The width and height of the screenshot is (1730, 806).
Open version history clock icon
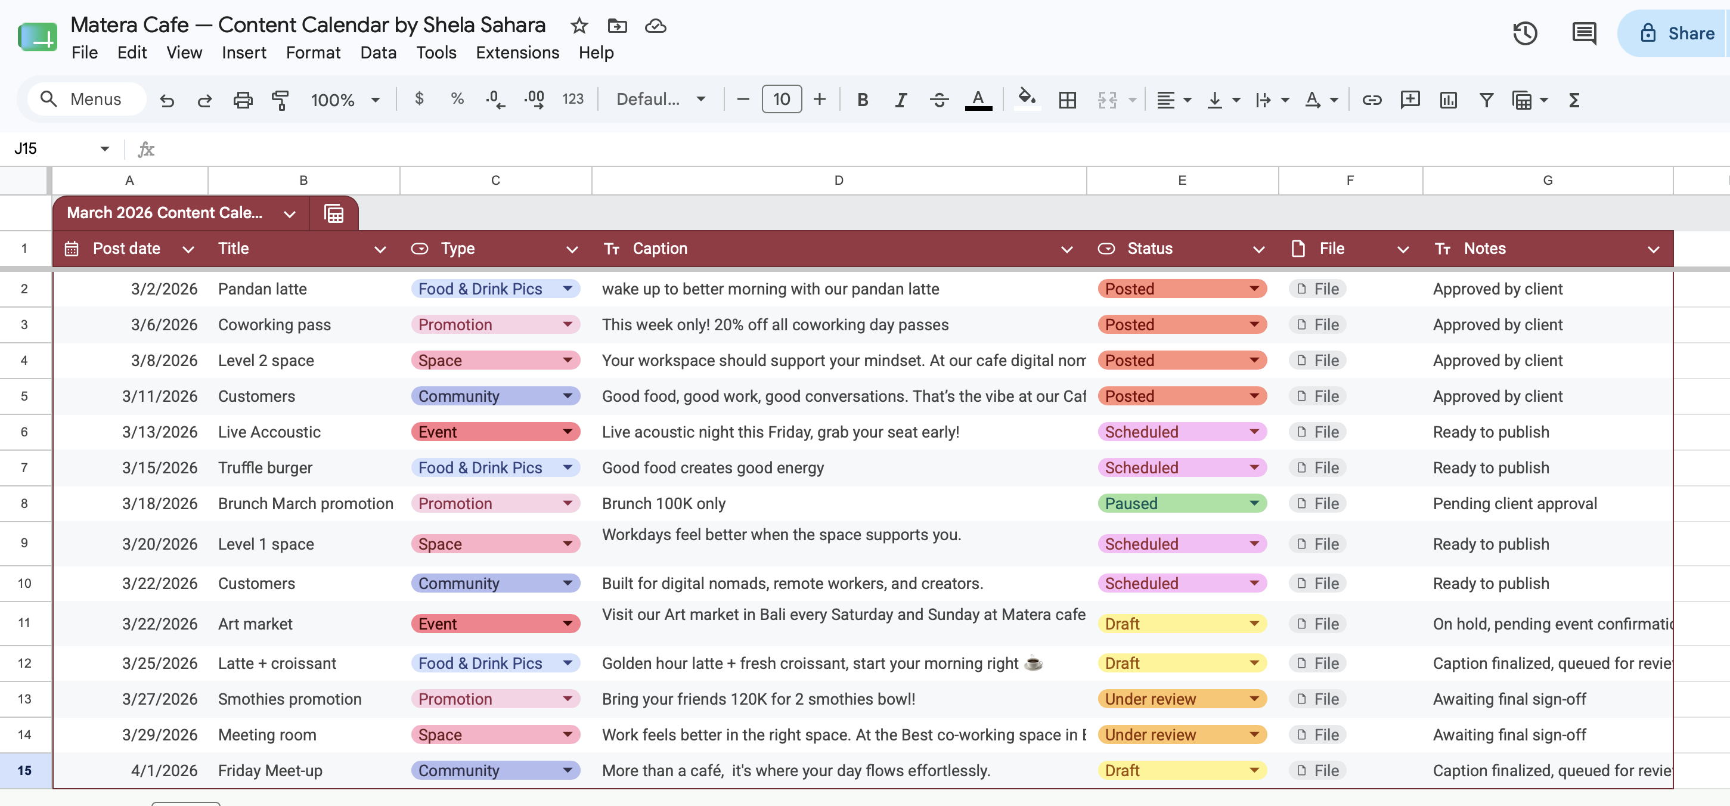[1525, 33]
